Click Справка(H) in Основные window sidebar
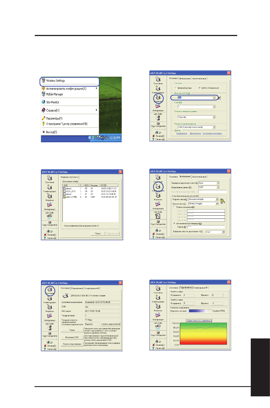 coord(158,139)
